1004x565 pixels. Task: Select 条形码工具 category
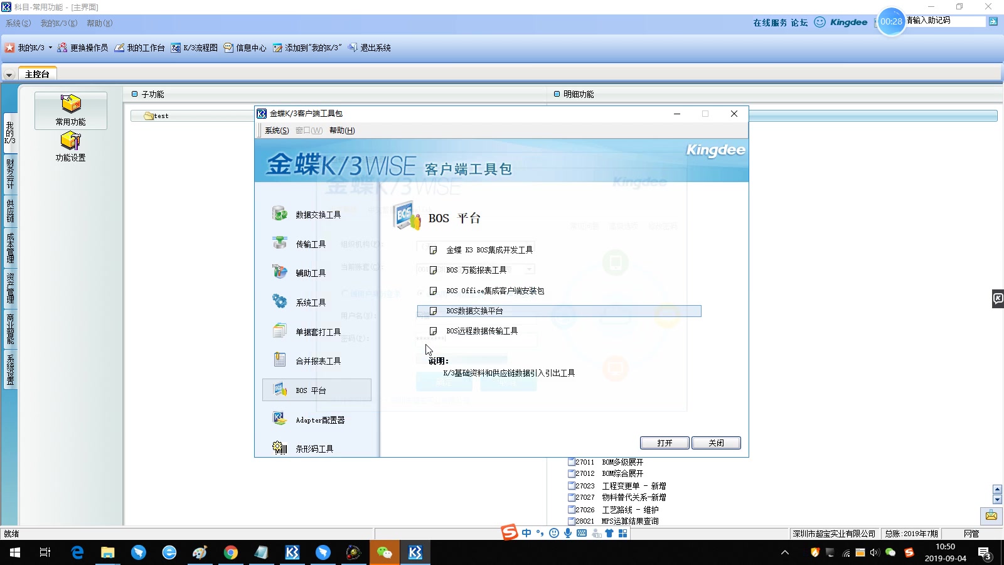pos(303,448)
